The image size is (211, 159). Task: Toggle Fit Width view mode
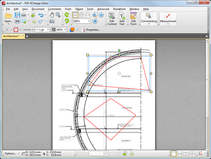click(x=88, y=15)
